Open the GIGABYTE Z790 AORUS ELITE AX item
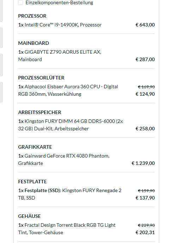 click(60, 56)
